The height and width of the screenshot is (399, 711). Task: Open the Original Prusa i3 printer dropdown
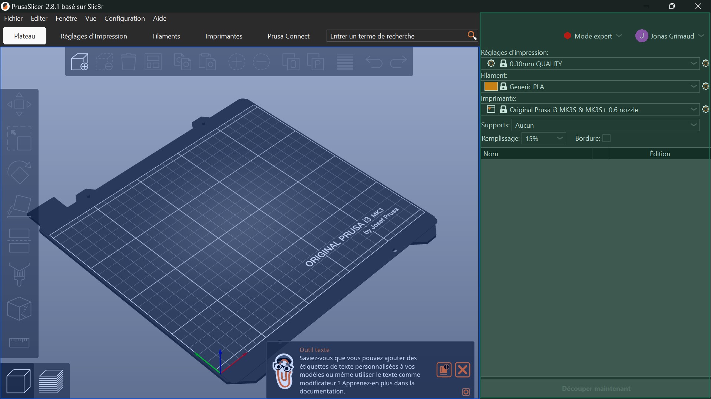click(x=591, y=110)
